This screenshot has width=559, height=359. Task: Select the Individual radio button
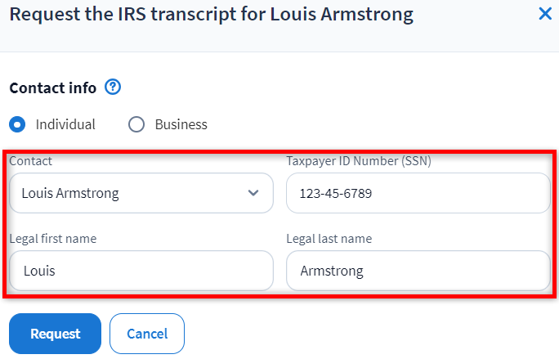click(17, 124)
